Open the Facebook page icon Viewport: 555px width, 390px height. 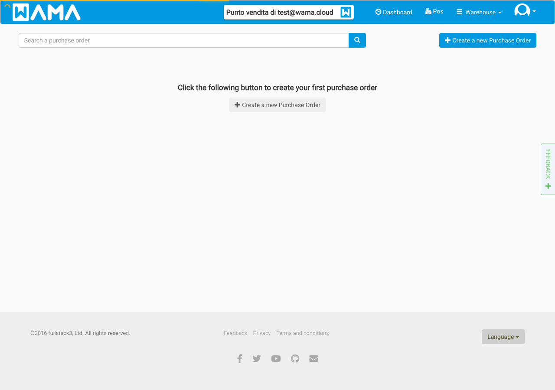click(239, 358)
